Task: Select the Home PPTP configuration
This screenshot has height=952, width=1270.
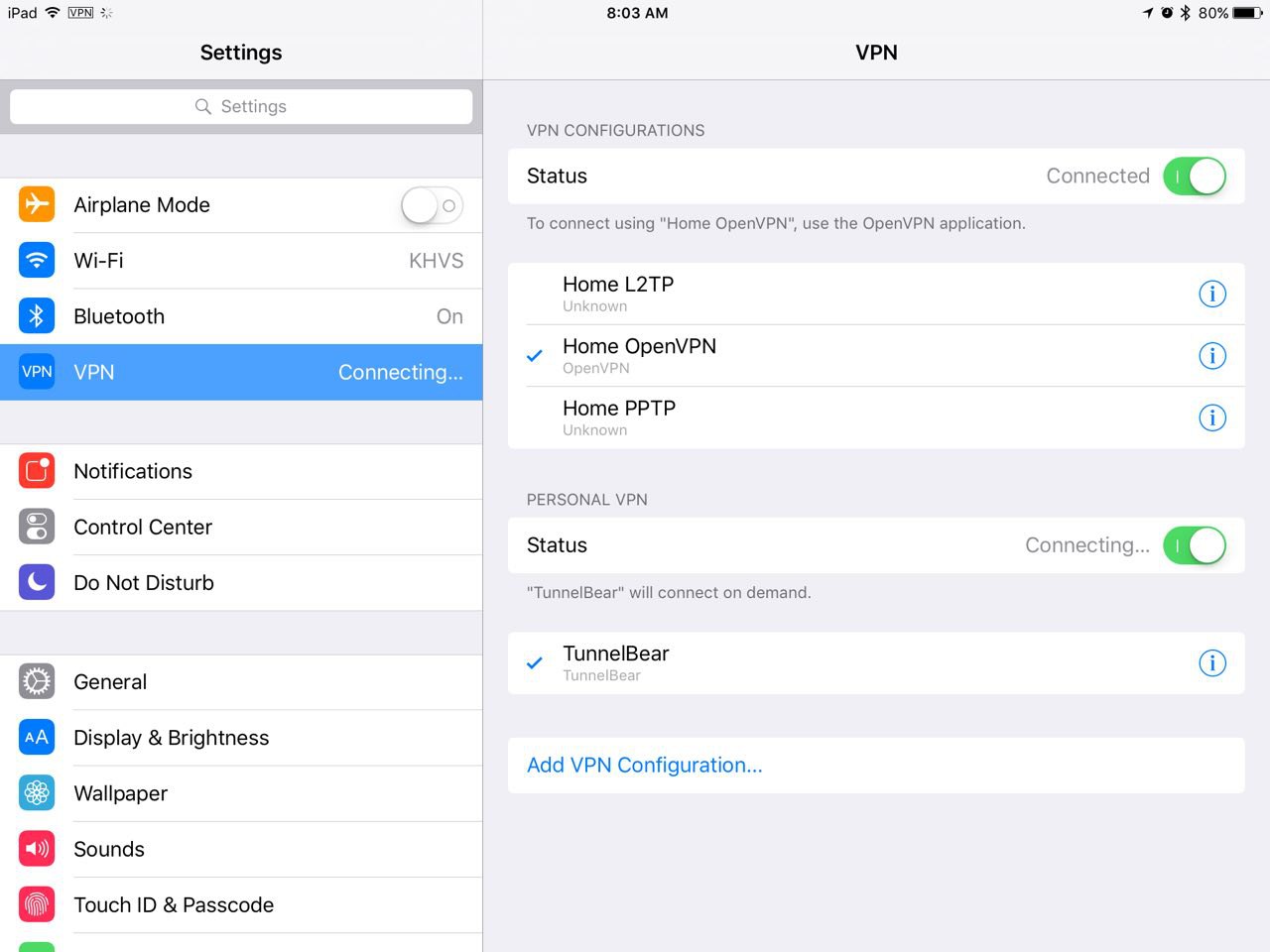Action: coord(619,417)
